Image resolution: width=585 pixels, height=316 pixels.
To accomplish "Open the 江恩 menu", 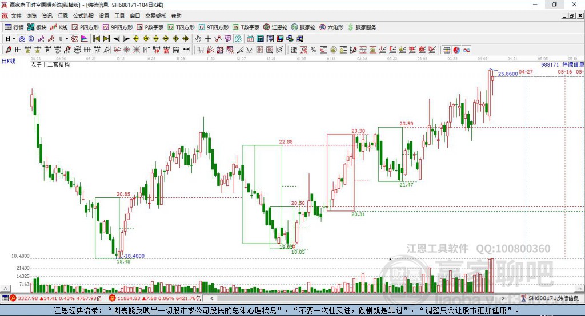I will [x=63, y=15].
